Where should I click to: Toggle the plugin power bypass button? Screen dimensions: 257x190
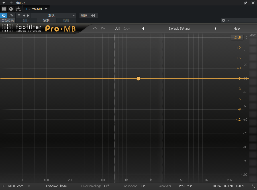pos(4,16)
